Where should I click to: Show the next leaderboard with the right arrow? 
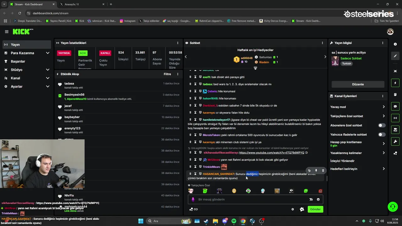325,57
